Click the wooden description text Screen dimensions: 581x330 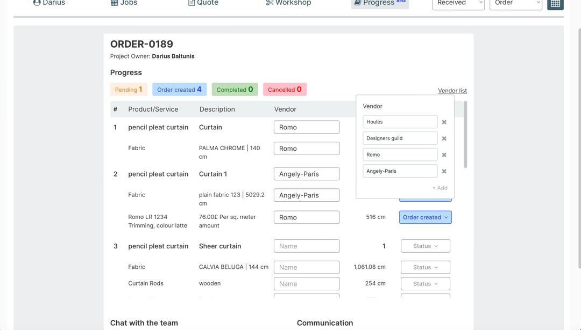[x=210, y=283]
